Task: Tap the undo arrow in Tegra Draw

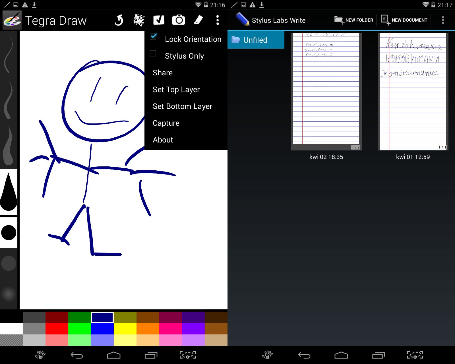Action: 119,20
